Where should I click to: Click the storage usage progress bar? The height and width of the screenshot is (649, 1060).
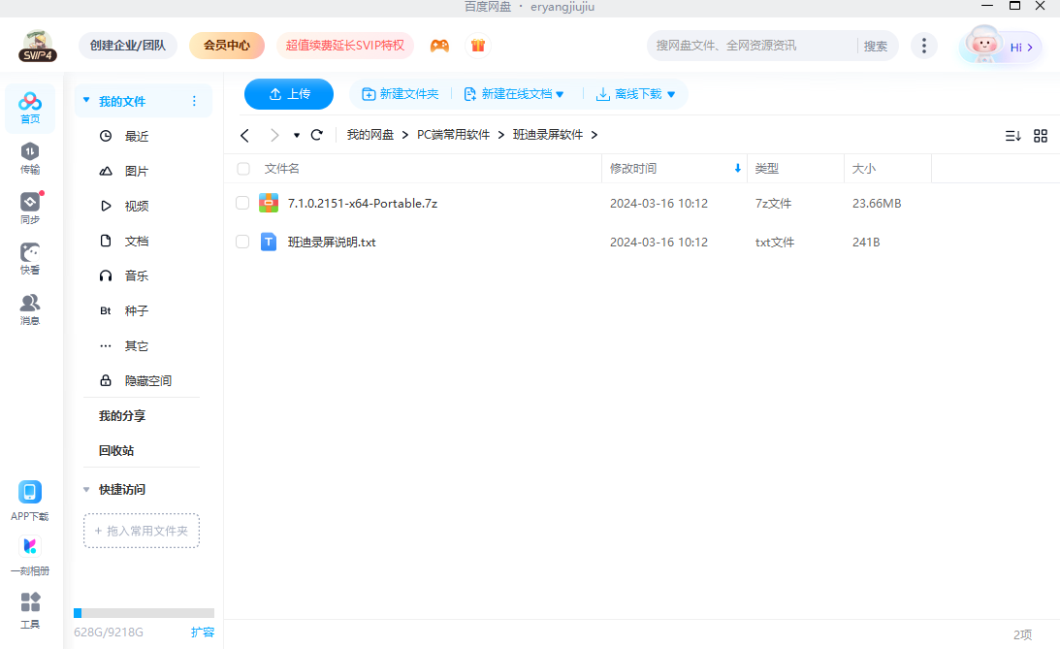click(144, 613)
